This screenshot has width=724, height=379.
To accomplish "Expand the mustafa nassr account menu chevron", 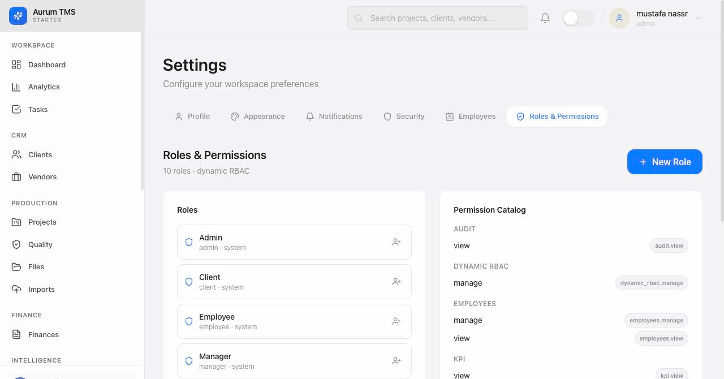I will pos(699,18).
